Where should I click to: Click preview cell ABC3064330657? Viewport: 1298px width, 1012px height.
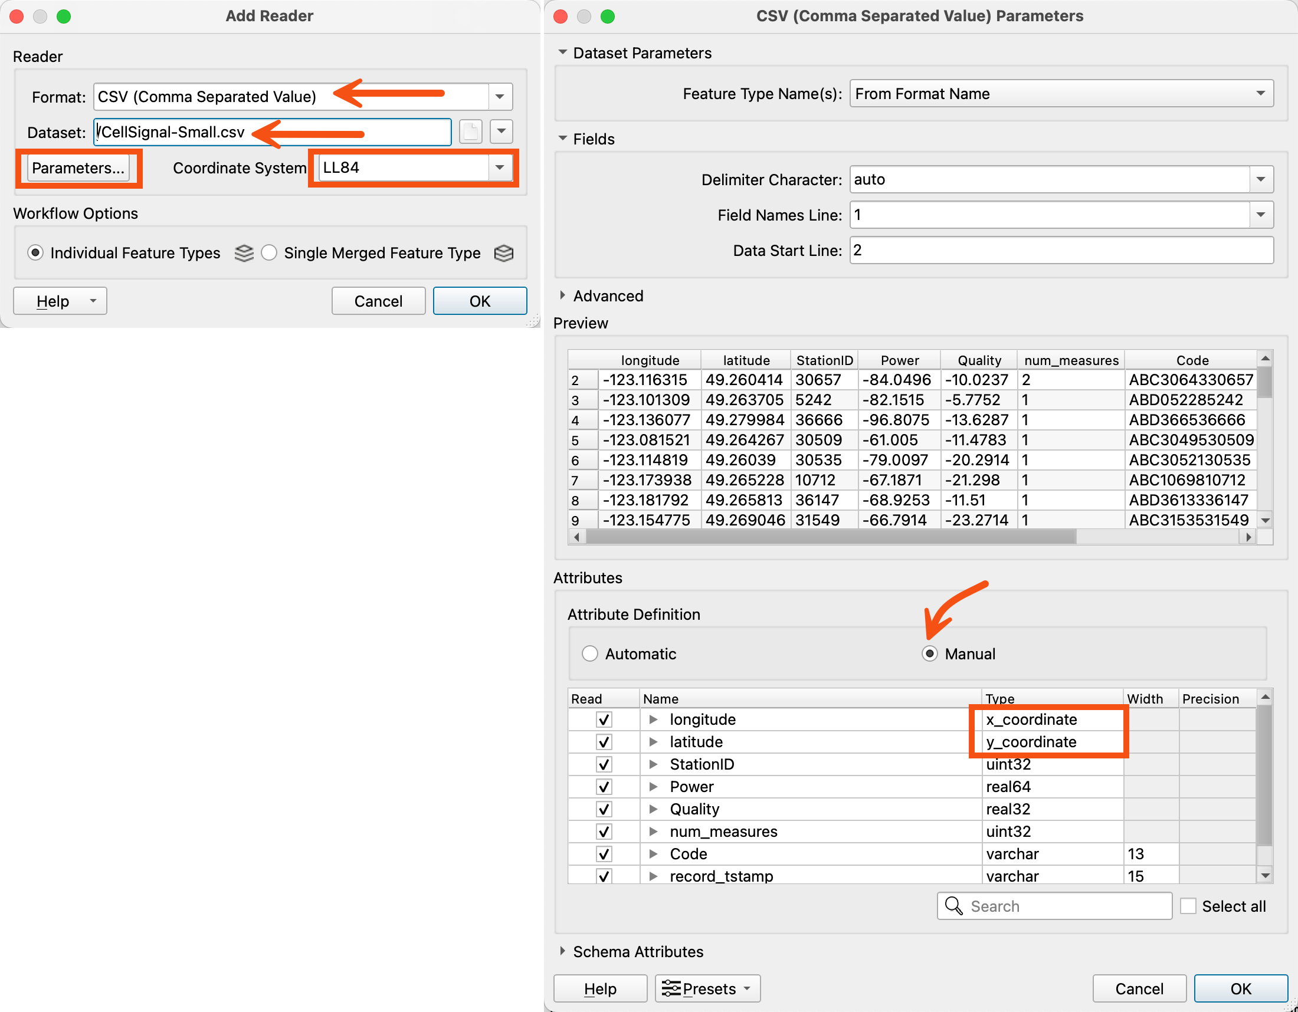(1191, 380)
